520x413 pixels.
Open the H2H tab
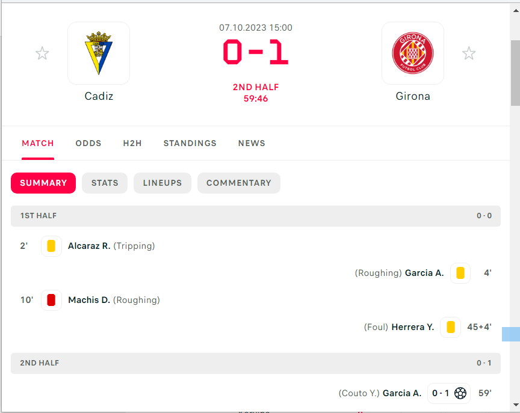(x=132, y=143)
